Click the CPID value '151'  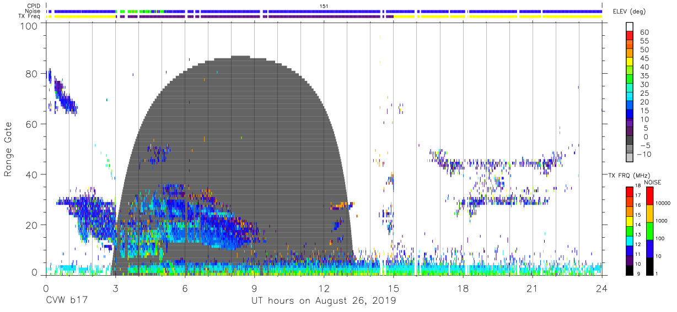click(324, 6)
